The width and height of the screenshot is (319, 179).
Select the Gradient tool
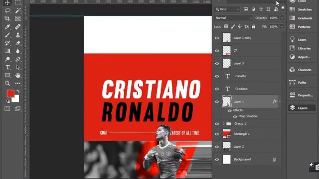click(x=7, y=51)
